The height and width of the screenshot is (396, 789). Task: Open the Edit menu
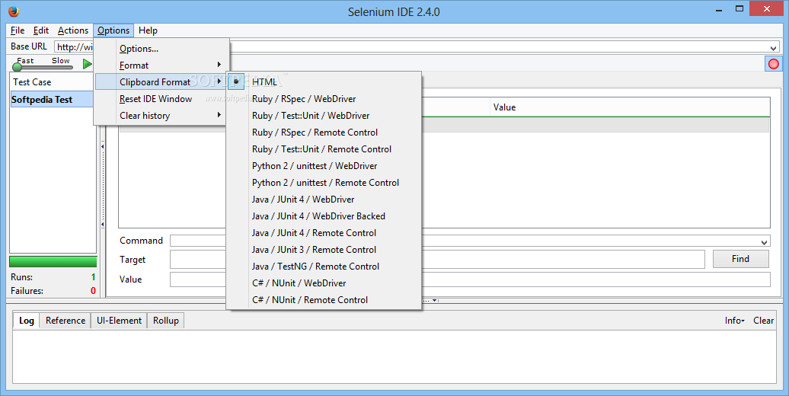[41, 30]
